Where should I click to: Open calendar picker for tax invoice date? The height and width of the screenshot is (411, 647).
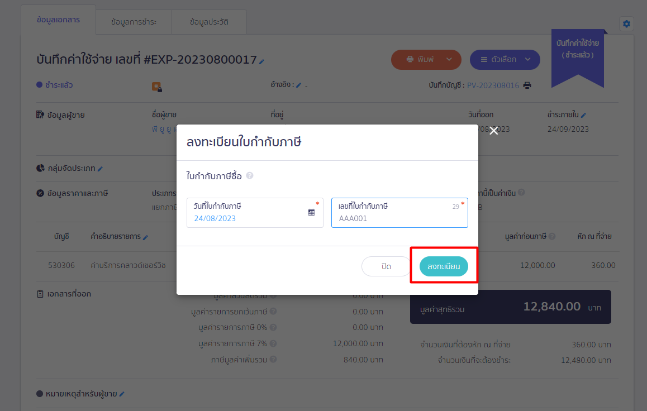point(311,212)
